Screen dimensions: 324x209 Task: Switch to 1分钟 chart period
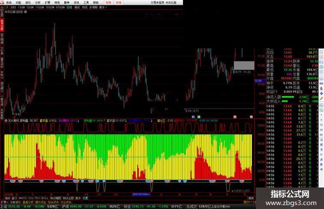click(21, 7)
